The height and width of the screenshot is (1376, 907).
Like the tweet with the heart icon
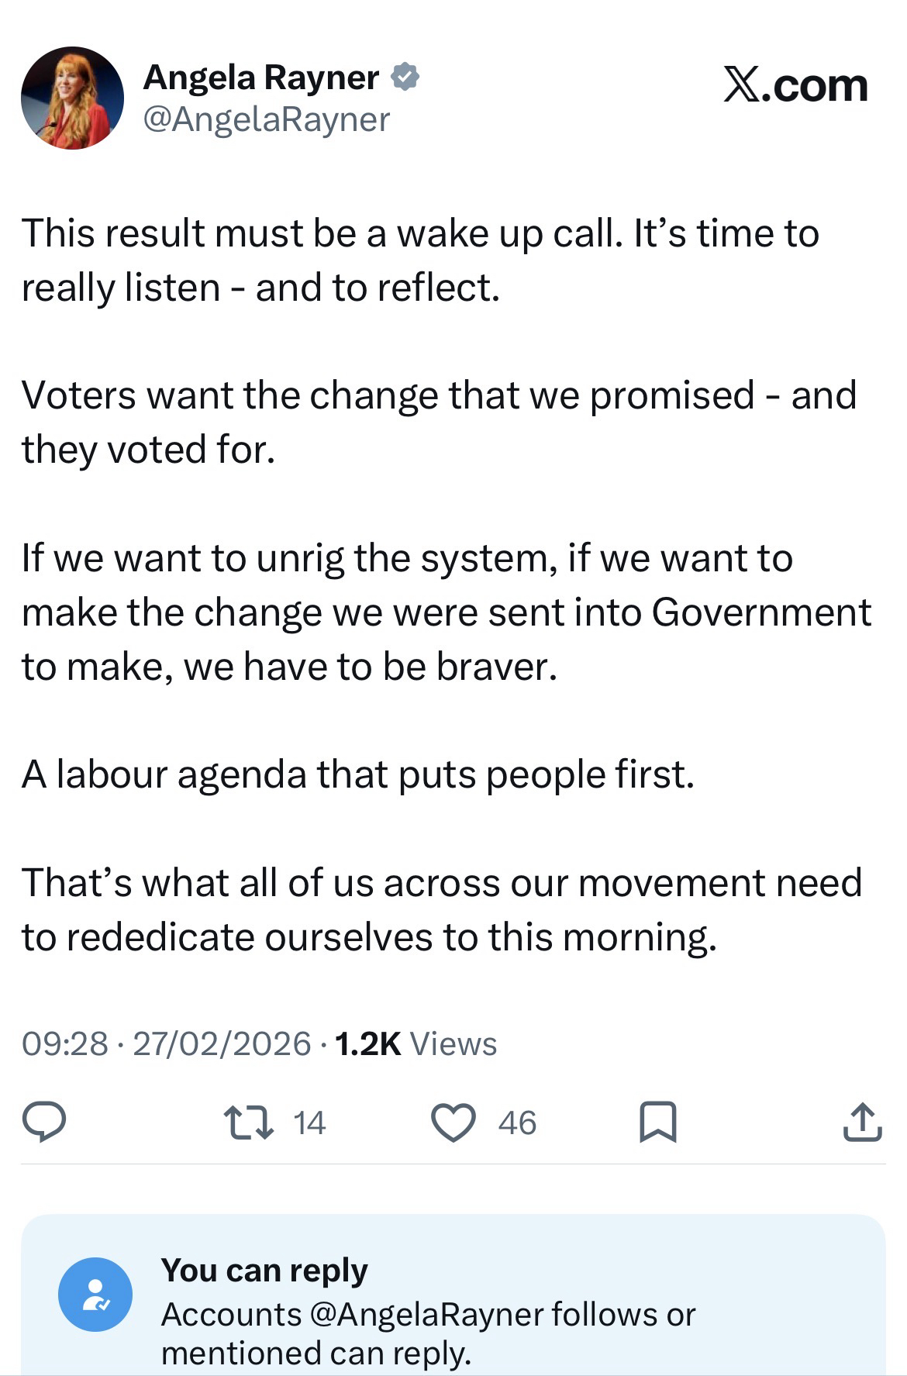coord(453,1123)
